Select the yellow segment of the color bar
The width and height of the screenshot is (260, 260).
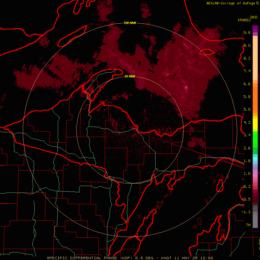pos(255,124)
